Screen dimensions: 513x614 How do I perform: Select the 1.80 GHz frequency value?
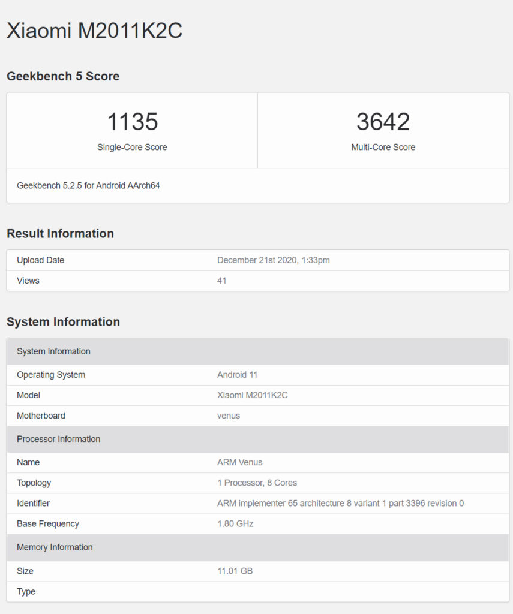coord(235,524)
